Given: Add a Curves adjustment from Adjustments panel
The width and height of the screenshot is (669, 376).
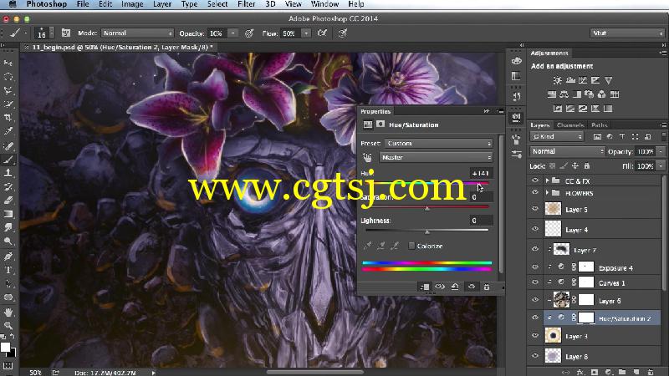Looking at the screenshot, I should [x=583, y=80].
